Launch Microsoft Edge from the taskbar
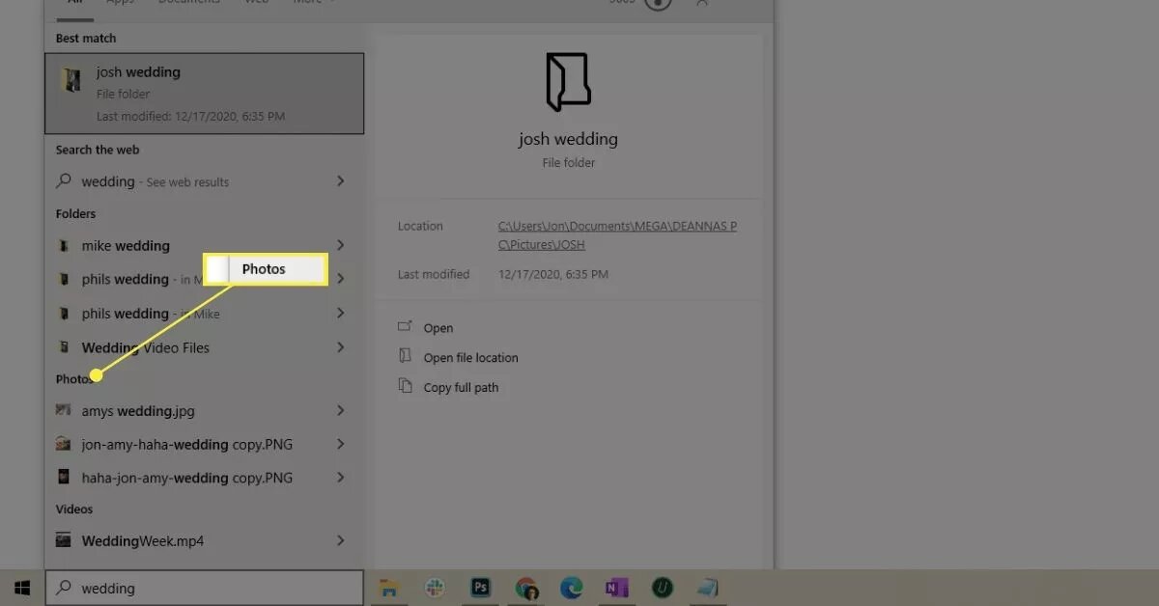The height and width of the screenshot is (606, 1159). (x=571, y=588)
